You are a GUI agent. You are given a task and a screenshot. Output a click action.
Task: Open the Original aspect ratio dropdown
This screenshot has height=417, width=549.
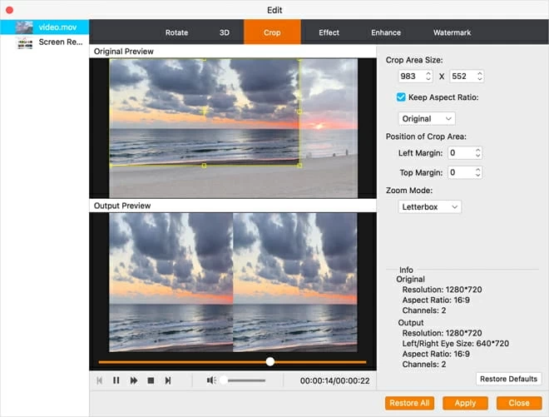[427, 118]
